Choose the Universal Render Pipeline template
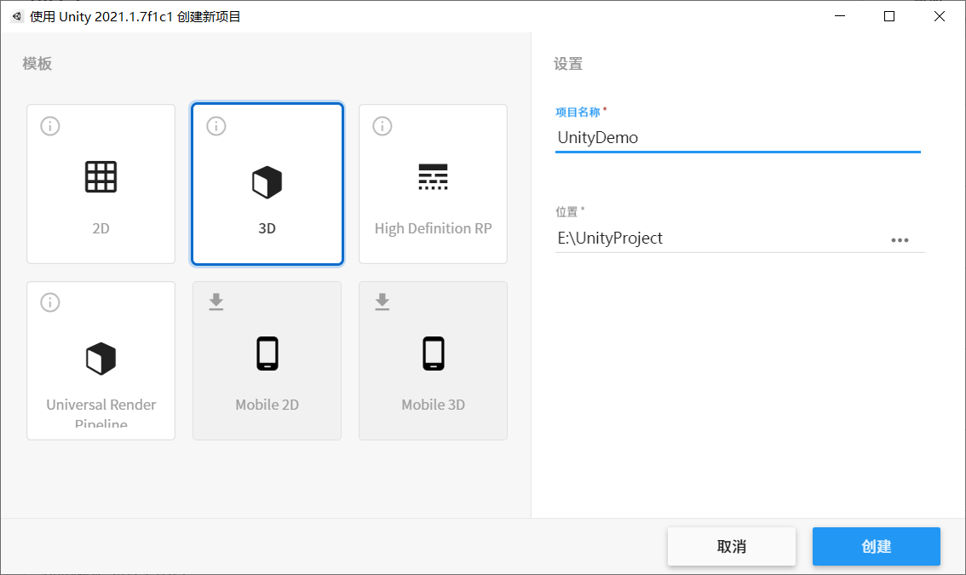Viewport: 966px width, 575px height. (101, 360)
